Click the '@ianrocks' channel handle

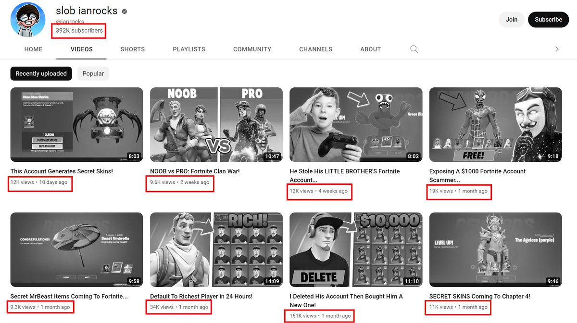70,22
